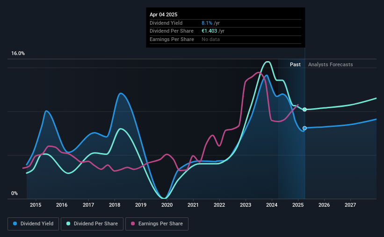Image resolution: width=384 pixels, height=237 pixels.
Task: Click the 2024 x-axis label
Action: coord(272,205)
